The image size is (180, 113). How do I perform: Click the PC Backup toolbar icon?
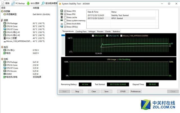[x=13, y=3]
